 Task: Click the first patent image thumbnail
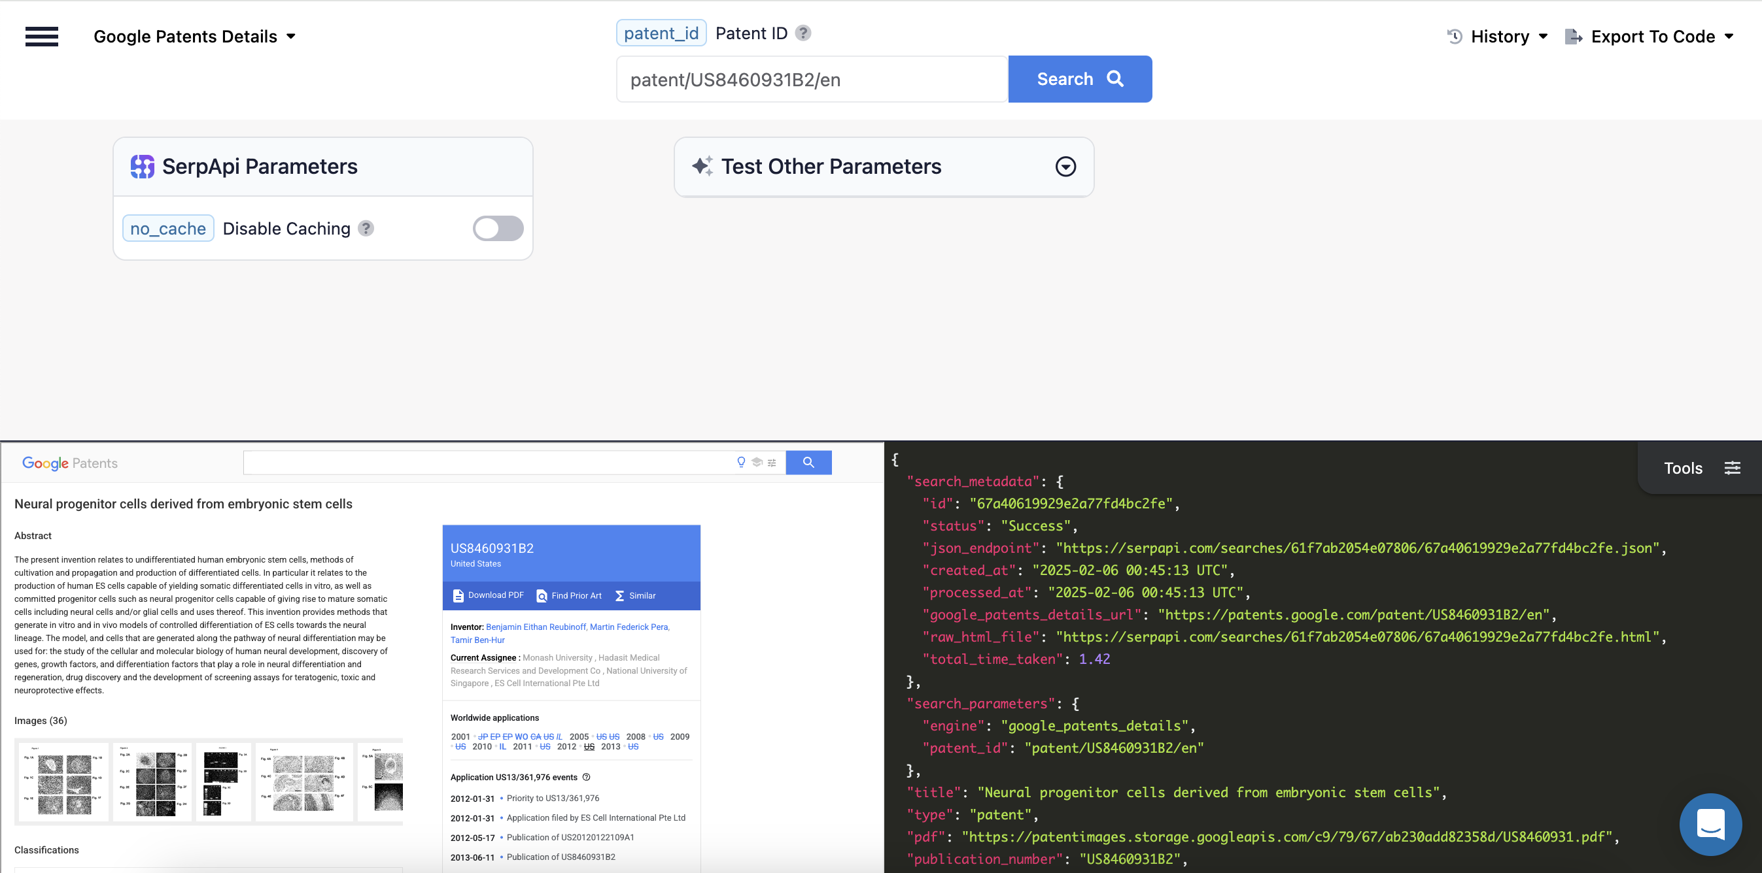point(63,782)
